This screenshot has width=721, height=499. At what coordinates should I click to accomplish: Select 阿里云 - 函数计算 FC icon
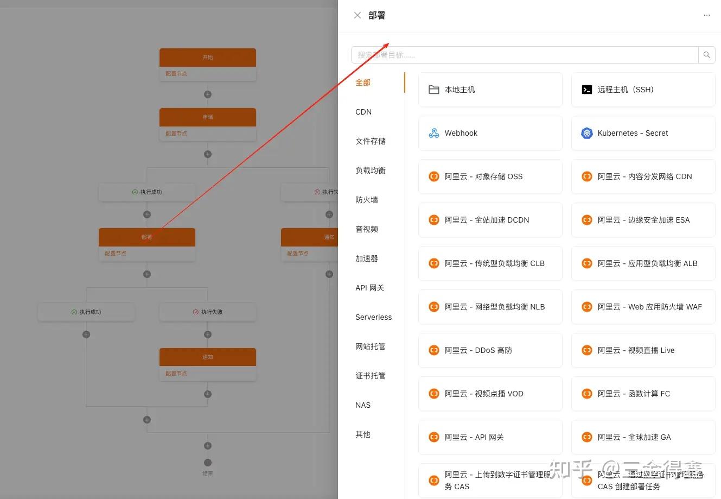pos(586,393)
